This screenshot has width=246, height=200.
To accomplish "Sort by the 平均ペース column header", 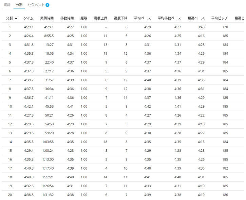I will tap(142, 18).
